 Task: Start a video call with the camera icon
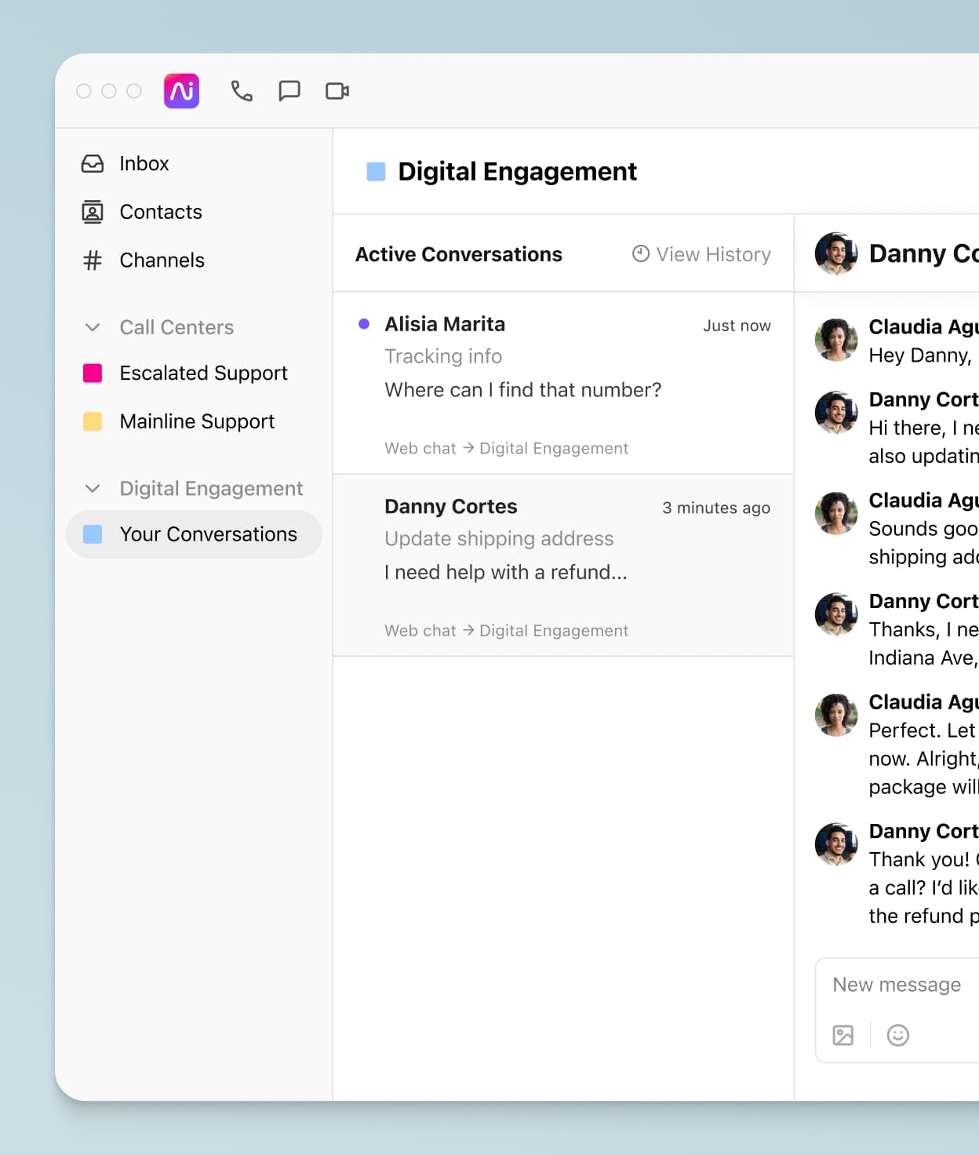tap(337, 91)
